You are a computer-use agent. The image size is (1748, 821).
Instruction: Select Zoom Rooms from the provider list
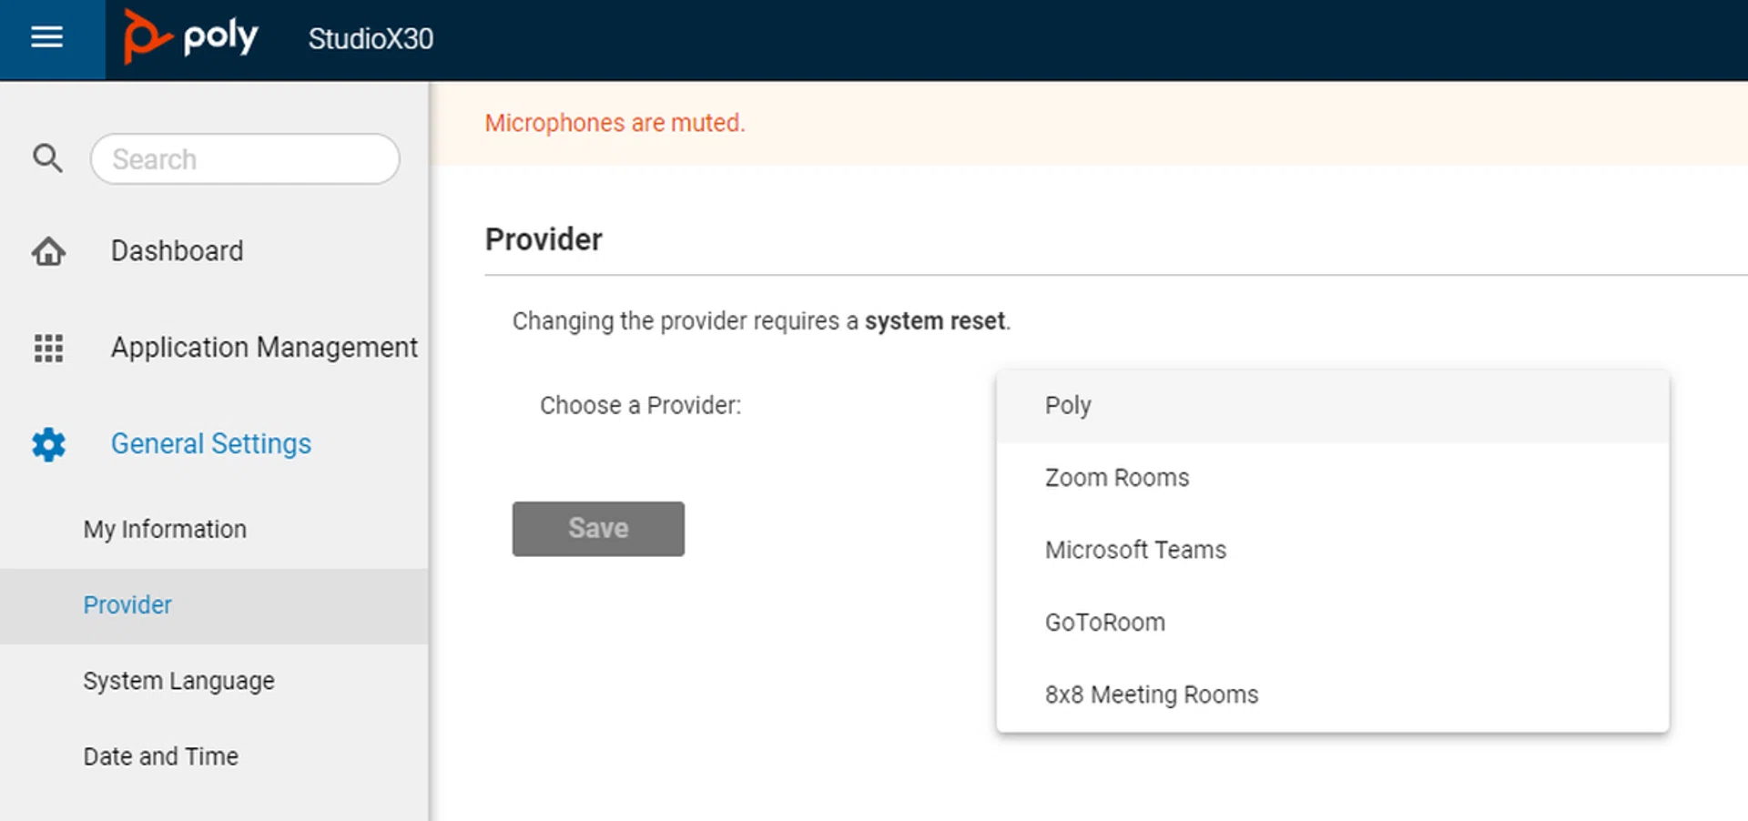[1117, 477]
